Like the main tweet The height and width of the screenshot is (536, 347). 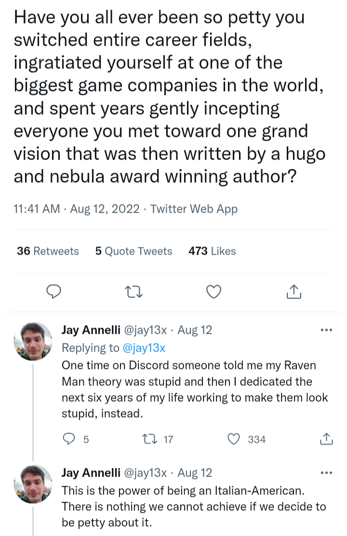(x=213, y=291)
